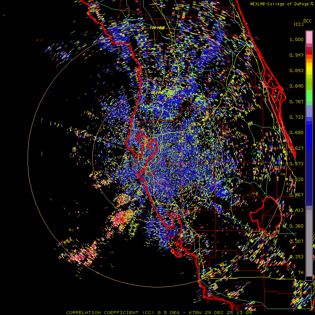Select the 0.893 scale value
The image size is (315, 315).
[x=296, y=70]
